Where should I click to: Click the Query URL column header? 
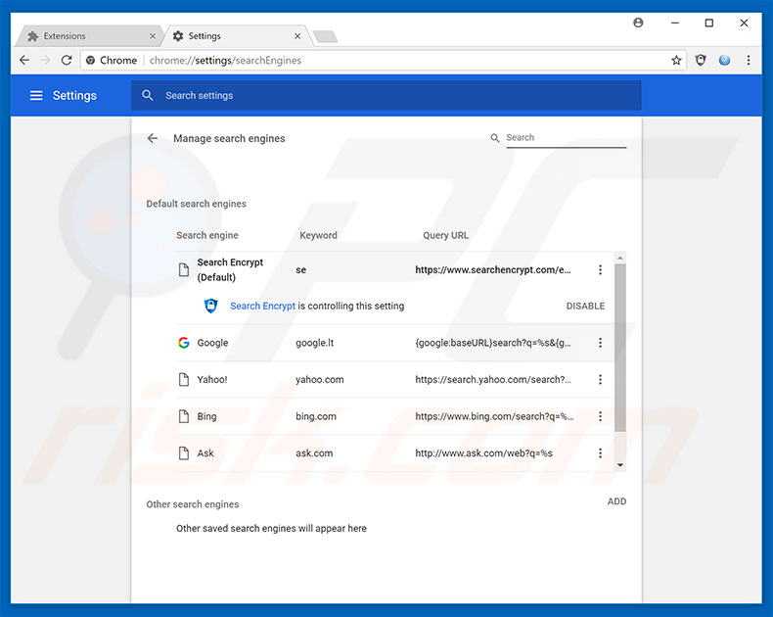pyautogui.click(x=445, y=235)
